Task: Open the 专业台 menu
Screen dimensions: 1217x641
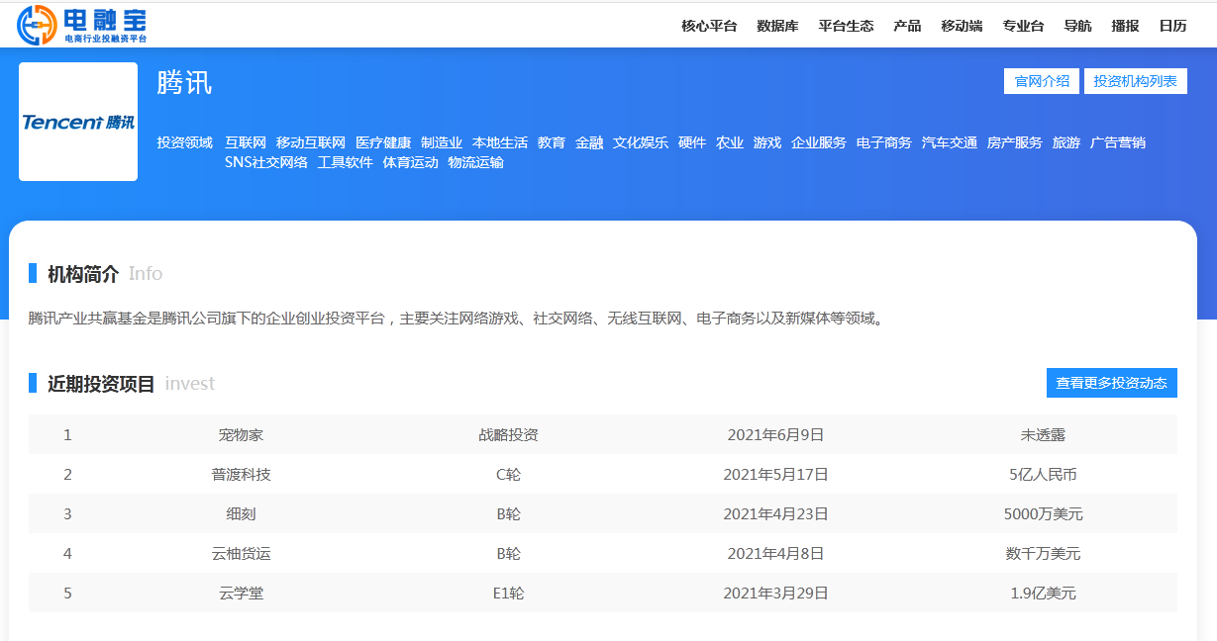Action: click(1023, 26)
